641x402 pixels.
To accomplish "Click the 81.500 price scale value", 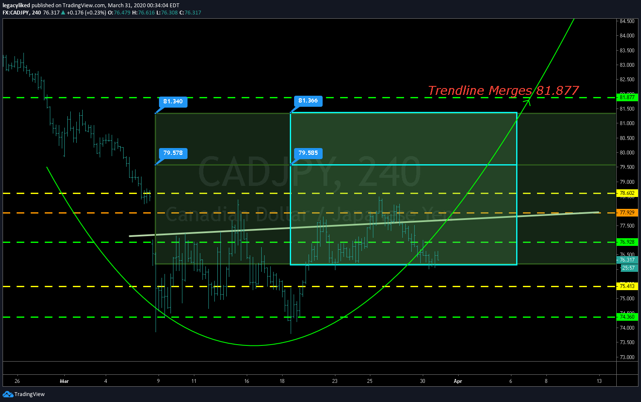I will 627,109.
